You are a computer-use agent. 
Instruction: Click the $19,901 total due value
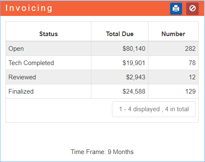134,63
